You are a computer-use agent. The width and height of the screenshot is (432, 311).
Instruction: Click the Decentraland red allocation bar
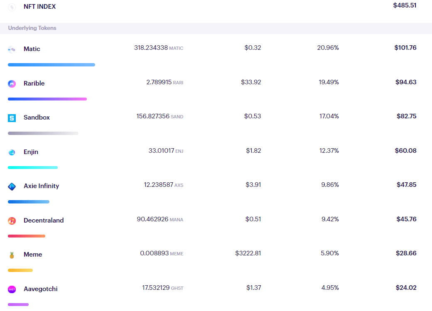point(27,236)
